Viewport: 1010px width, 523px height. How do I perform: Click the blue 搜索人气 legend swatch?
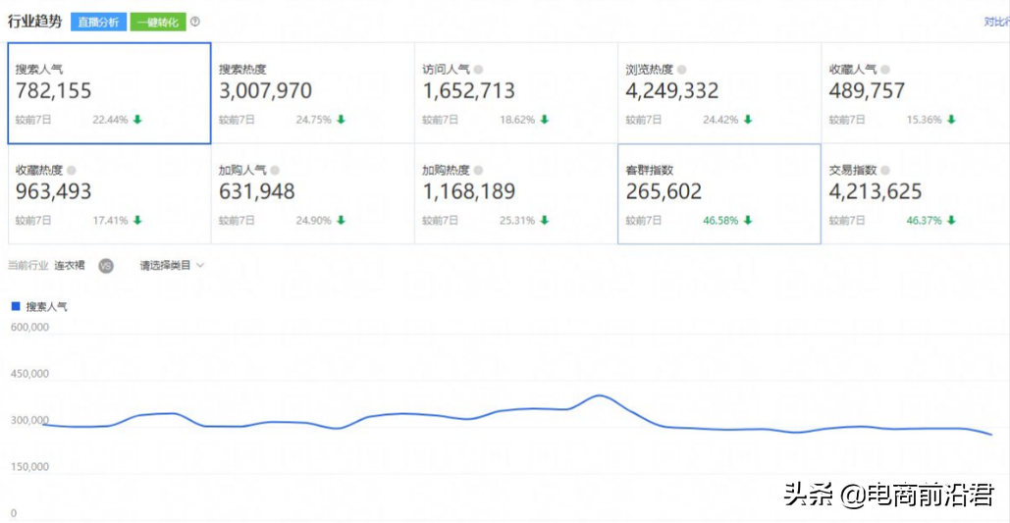pyautogui.click(x=16, y=306)
